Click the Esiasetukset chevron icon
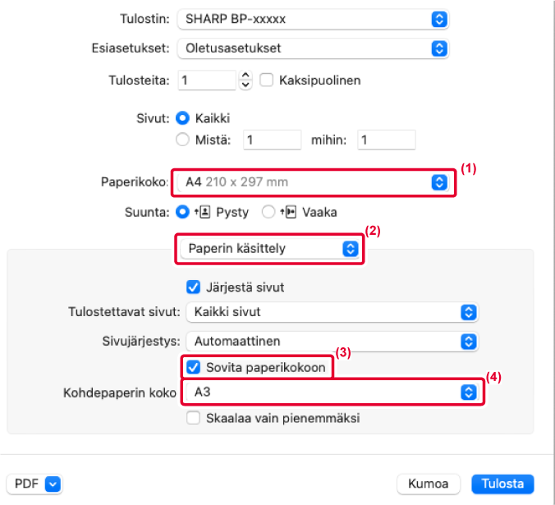Viewport: 555px width, 505px height. (x=439, y=48)
